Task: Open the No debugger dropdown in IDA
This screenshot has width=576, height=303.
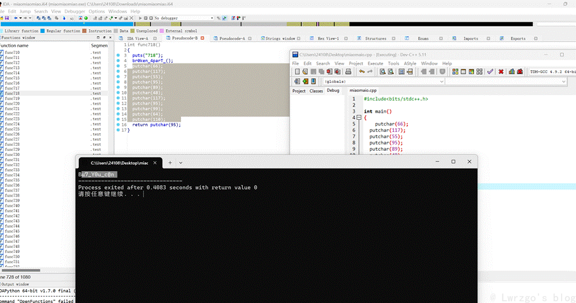Action: coord(184,18)
